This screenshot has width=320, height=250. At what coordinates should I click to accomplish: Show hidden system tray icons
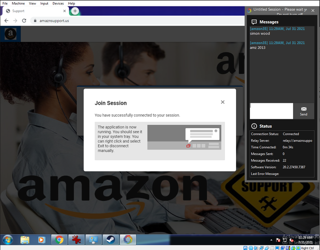tap(271, 240)
